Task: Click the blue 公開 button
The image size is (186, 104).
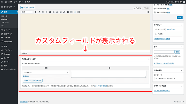Action: tap(180, 18)
